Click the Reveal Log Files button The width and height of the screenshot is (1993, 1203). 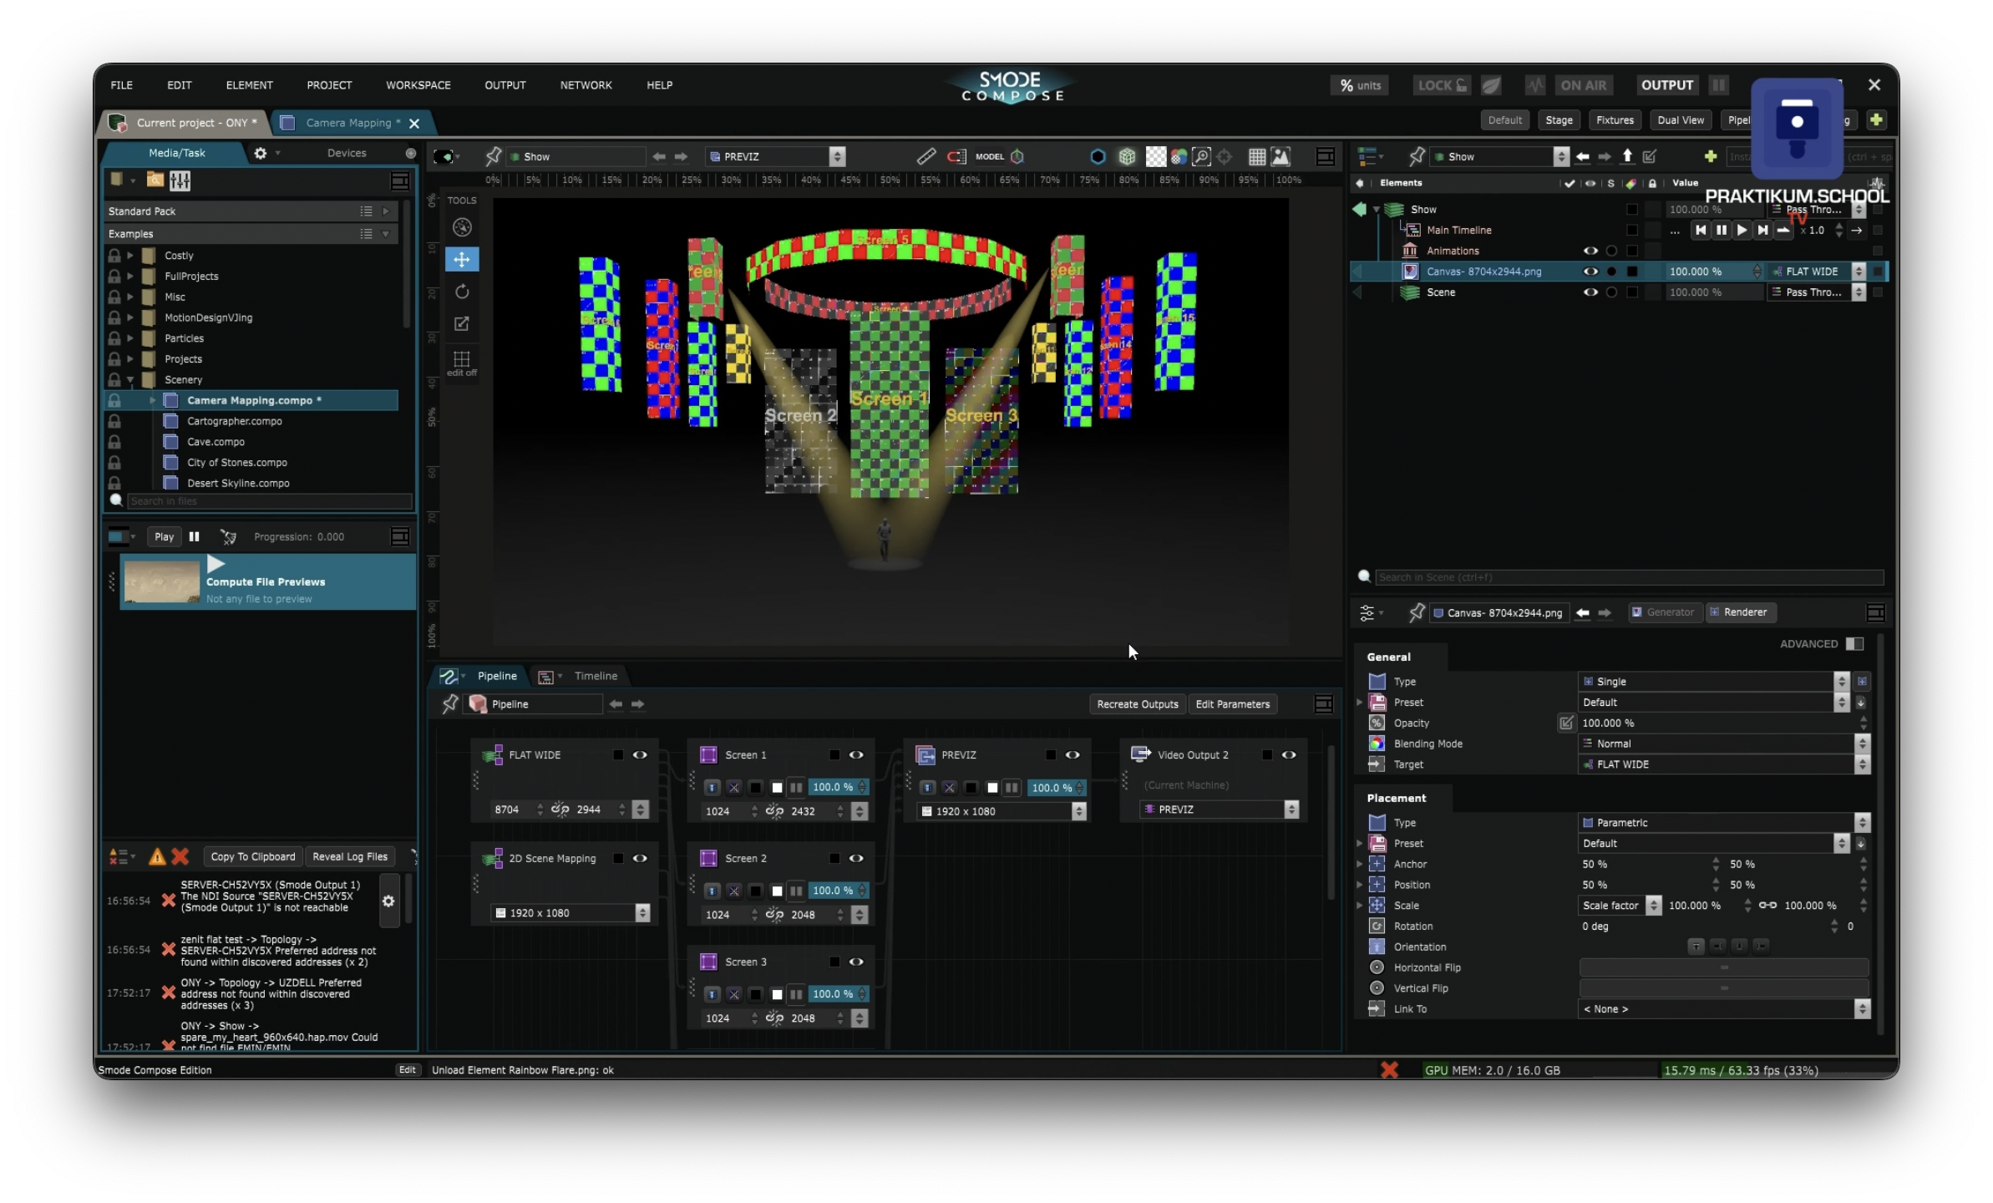pyautogui.click(x=350, y=856)
